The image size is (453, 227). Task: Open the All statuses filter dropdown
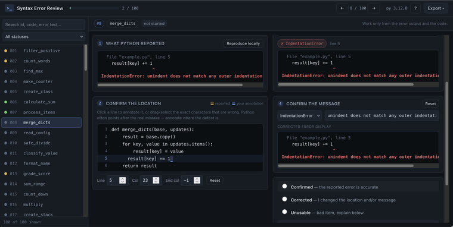coord(44,37)
